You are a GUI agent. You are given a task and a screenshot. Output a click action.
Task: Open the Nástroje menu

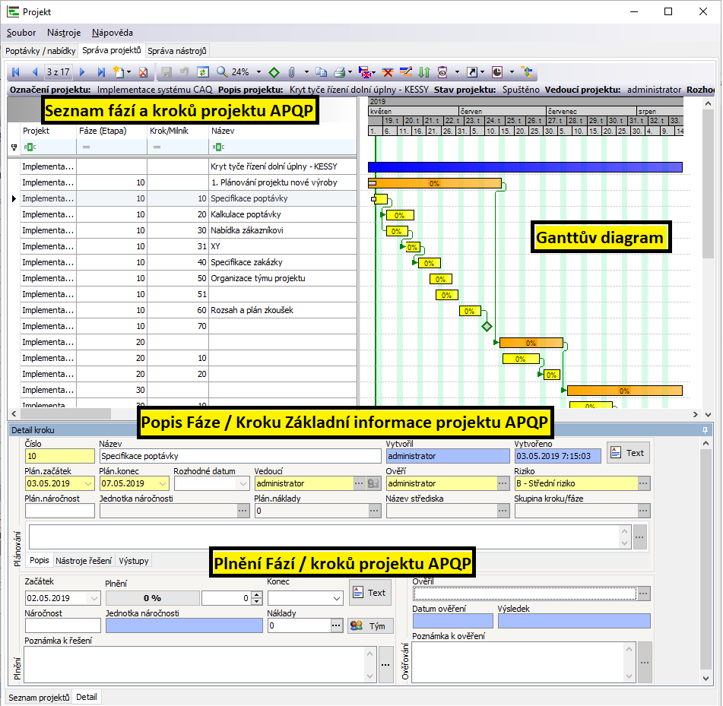click(x=64, y=33)
